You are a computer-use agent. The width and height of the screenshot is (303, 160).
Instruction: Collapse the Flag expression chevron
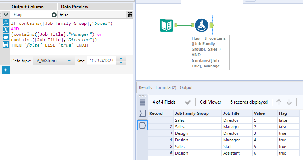5,15
